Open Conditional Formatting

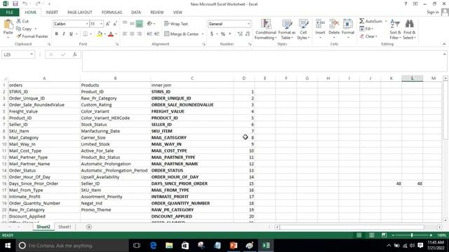(x=265, y=29)
